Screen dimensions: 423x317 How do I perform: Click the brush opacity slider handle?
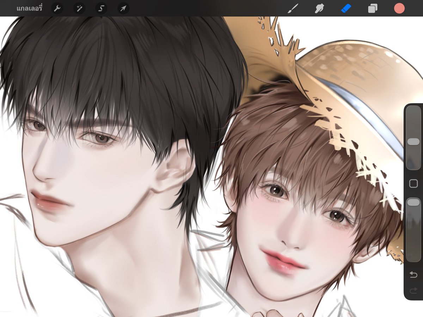pyautogui.click(x=413, y=202)
